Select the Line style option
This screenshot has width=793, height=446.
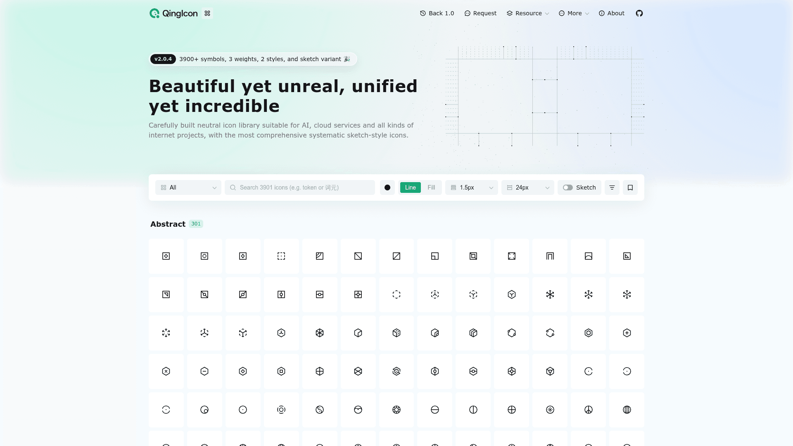[x=411, y=187]
